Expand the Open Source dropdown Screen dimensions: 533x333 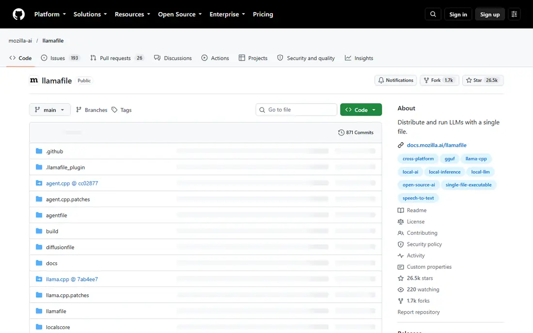click(x=180, y=14)
